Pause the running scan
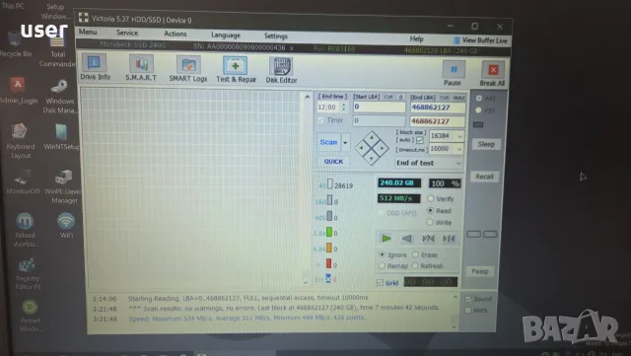The image size is (631, 356). [453, 73]
